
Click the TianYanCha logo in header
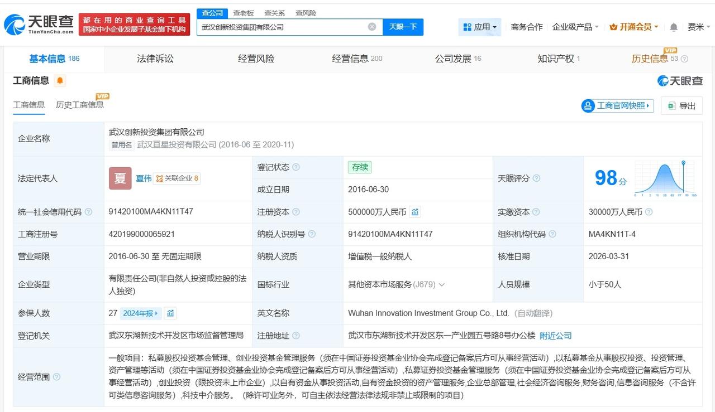(39, 25)
